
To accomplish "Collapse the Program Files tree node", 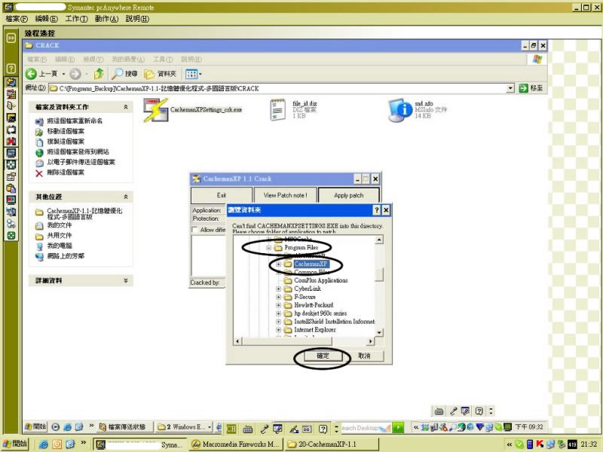I will (x=269, y=248).
